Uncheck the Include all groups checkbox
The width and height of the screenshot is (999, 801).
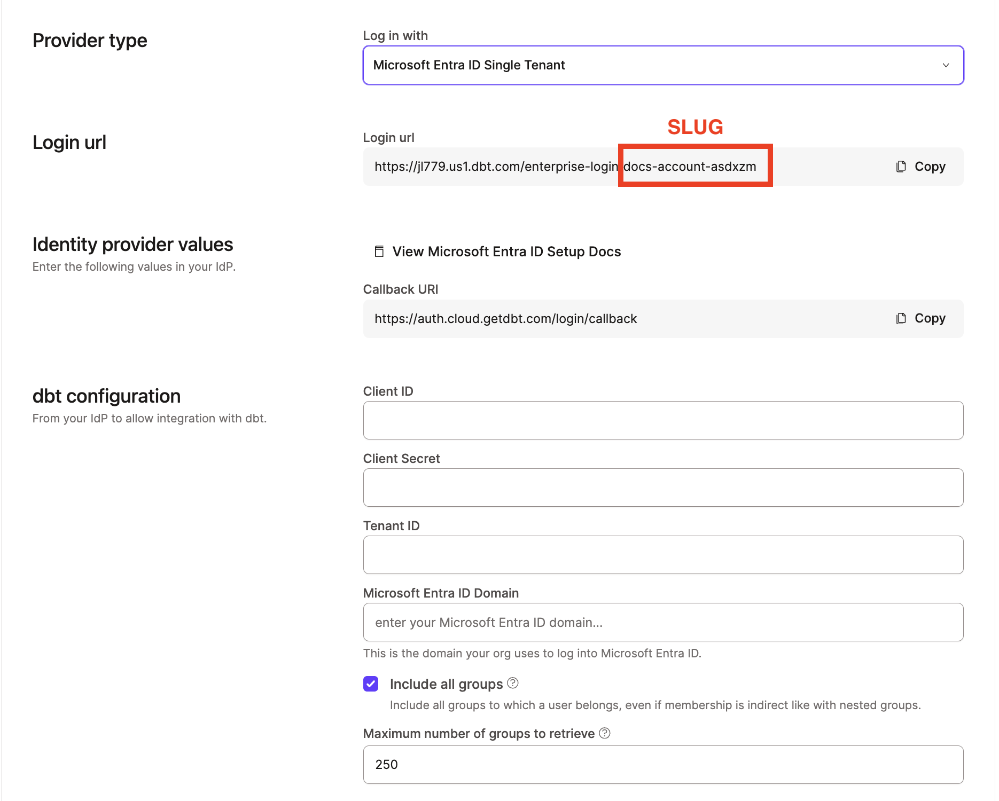[x=370, y=684]
